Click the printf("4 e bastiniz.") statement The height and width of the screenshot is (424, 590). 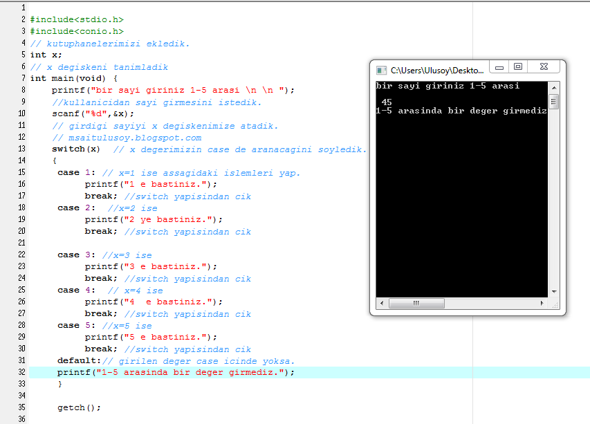pos(154,302)
